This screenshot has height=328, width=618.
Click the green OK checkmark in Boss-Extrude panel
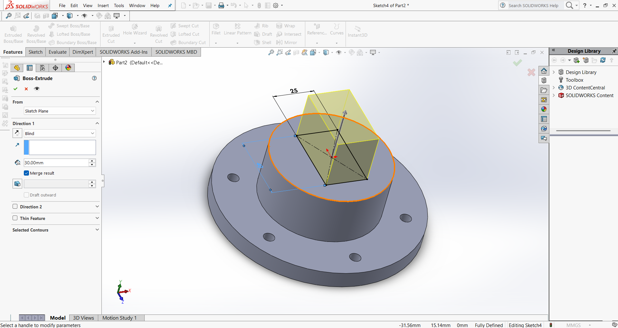pos(15,89)
